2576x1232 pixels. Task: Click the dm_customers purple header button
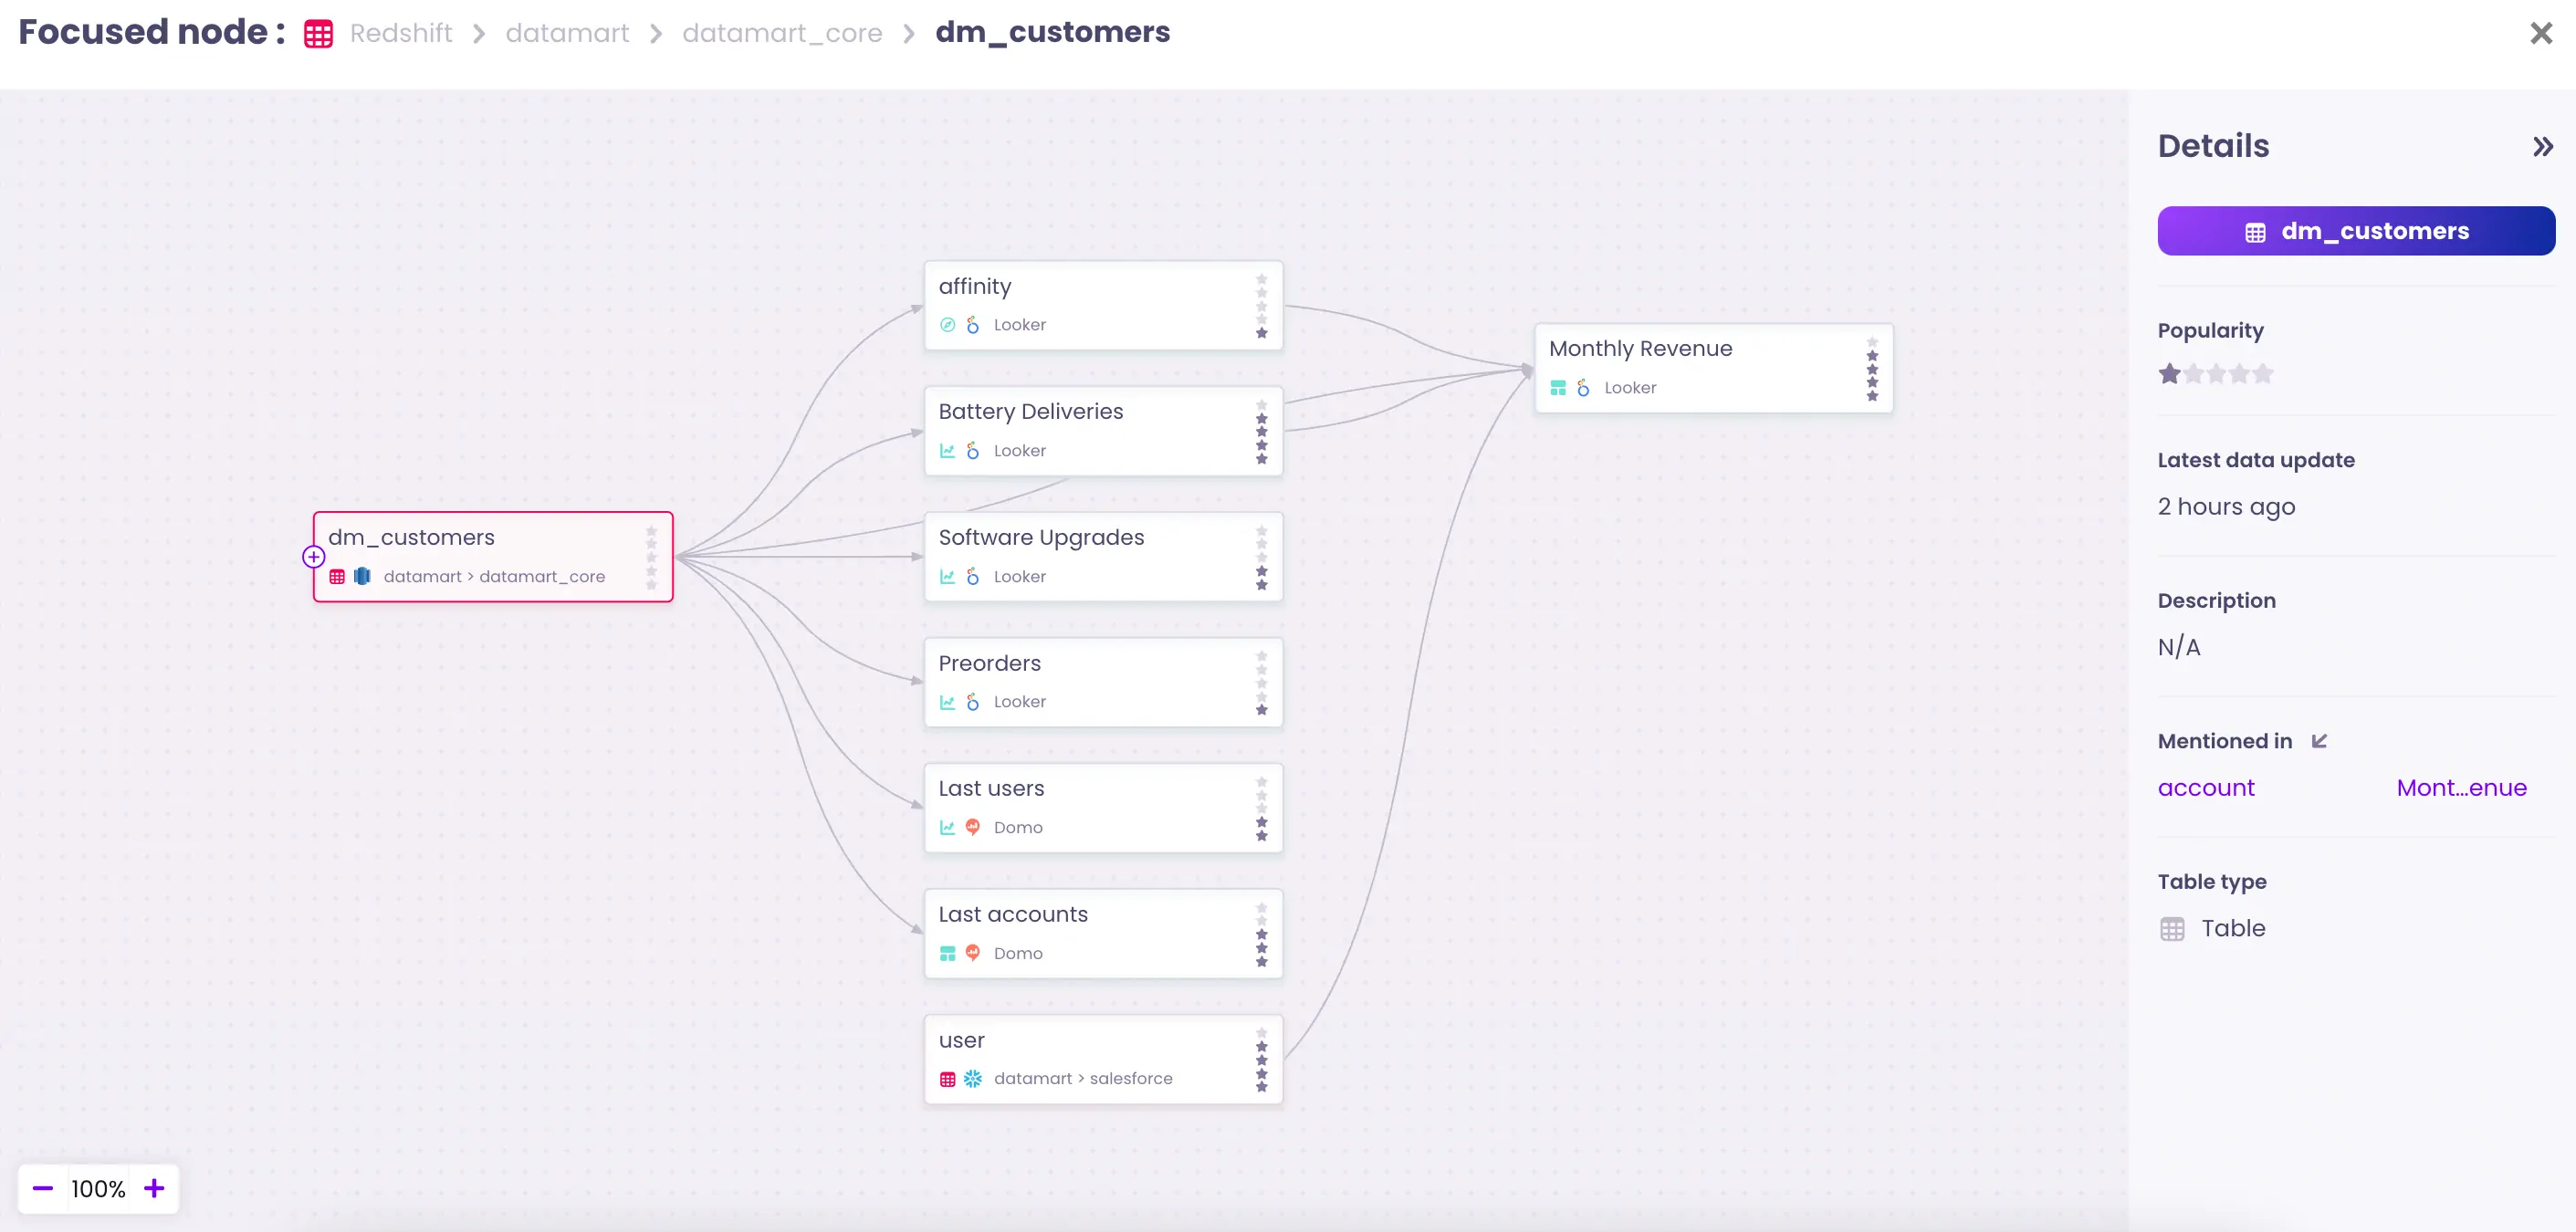pyautogui.click(x=2355, y=231)
